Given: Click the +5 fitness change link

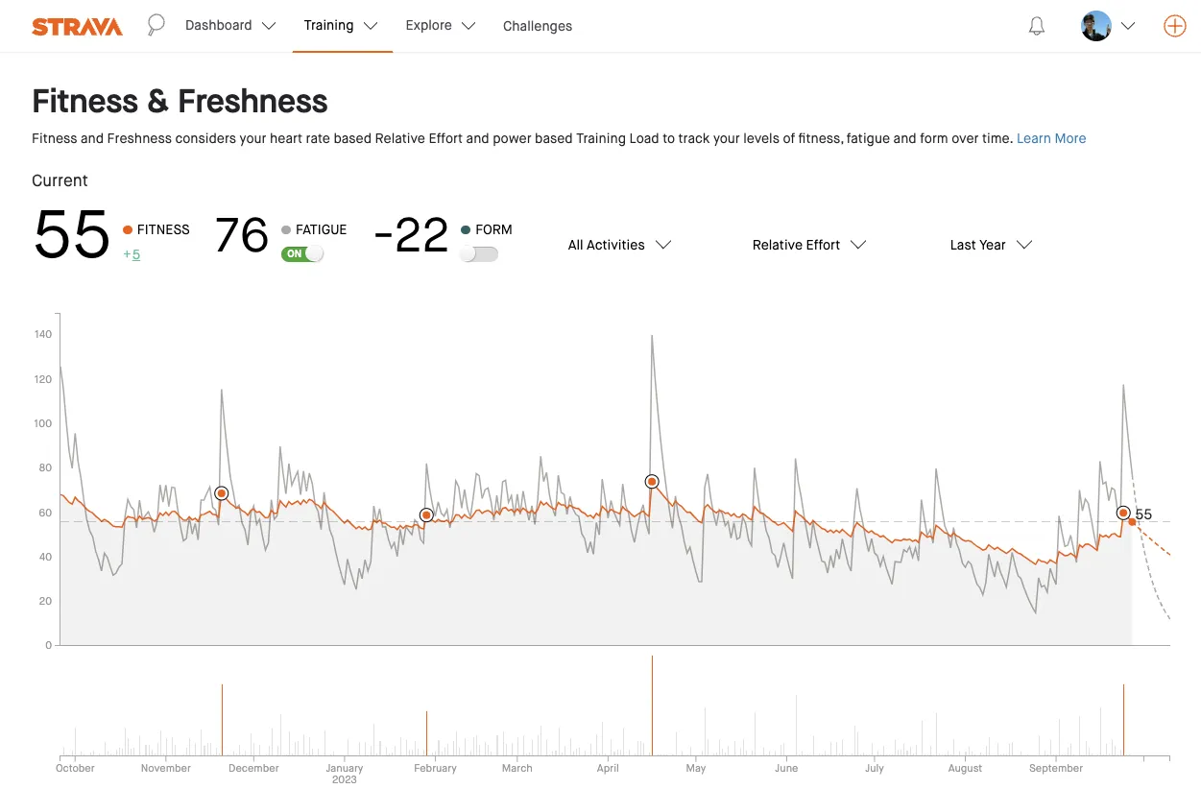Looking at the screenshot, I should [x=132, y=254].
